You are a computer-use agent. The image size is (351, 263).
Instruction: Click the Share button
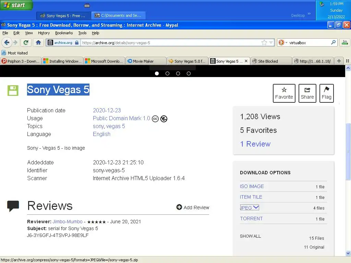[x=307, y=93]
